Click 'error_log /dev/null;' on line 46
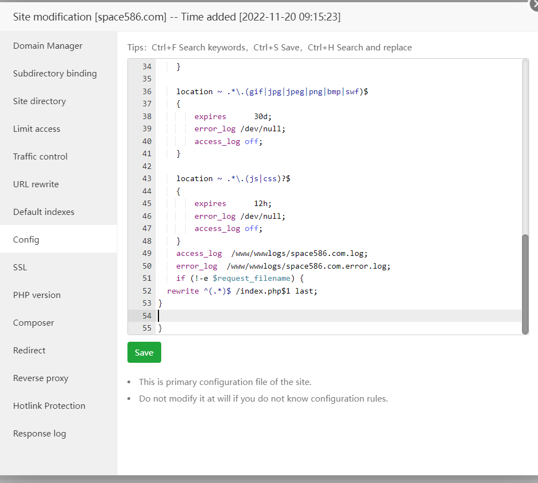 (x=240, y=216)
